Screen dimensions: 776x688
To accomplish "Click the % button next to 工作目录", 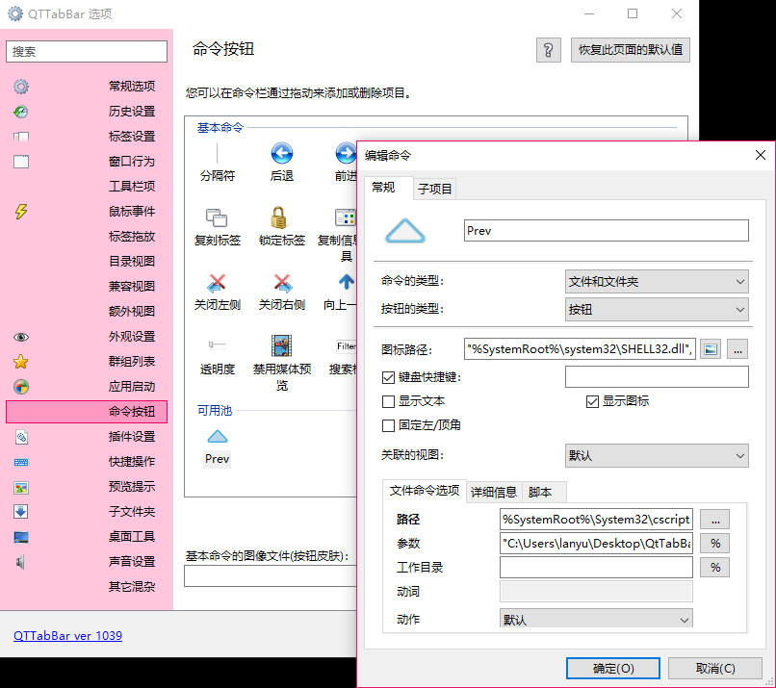I will (715, 568).
